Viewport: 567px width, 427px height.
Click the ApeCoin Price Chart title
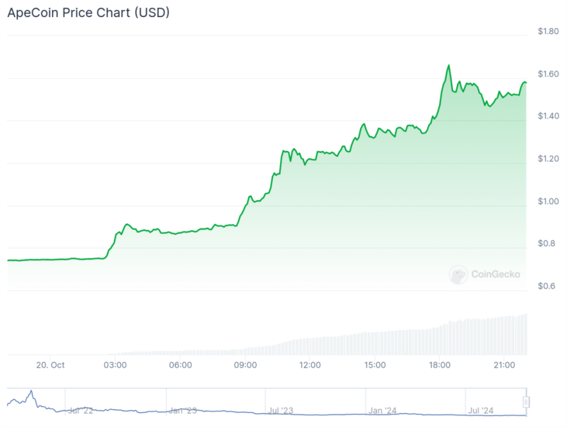[x=88, y=13]
